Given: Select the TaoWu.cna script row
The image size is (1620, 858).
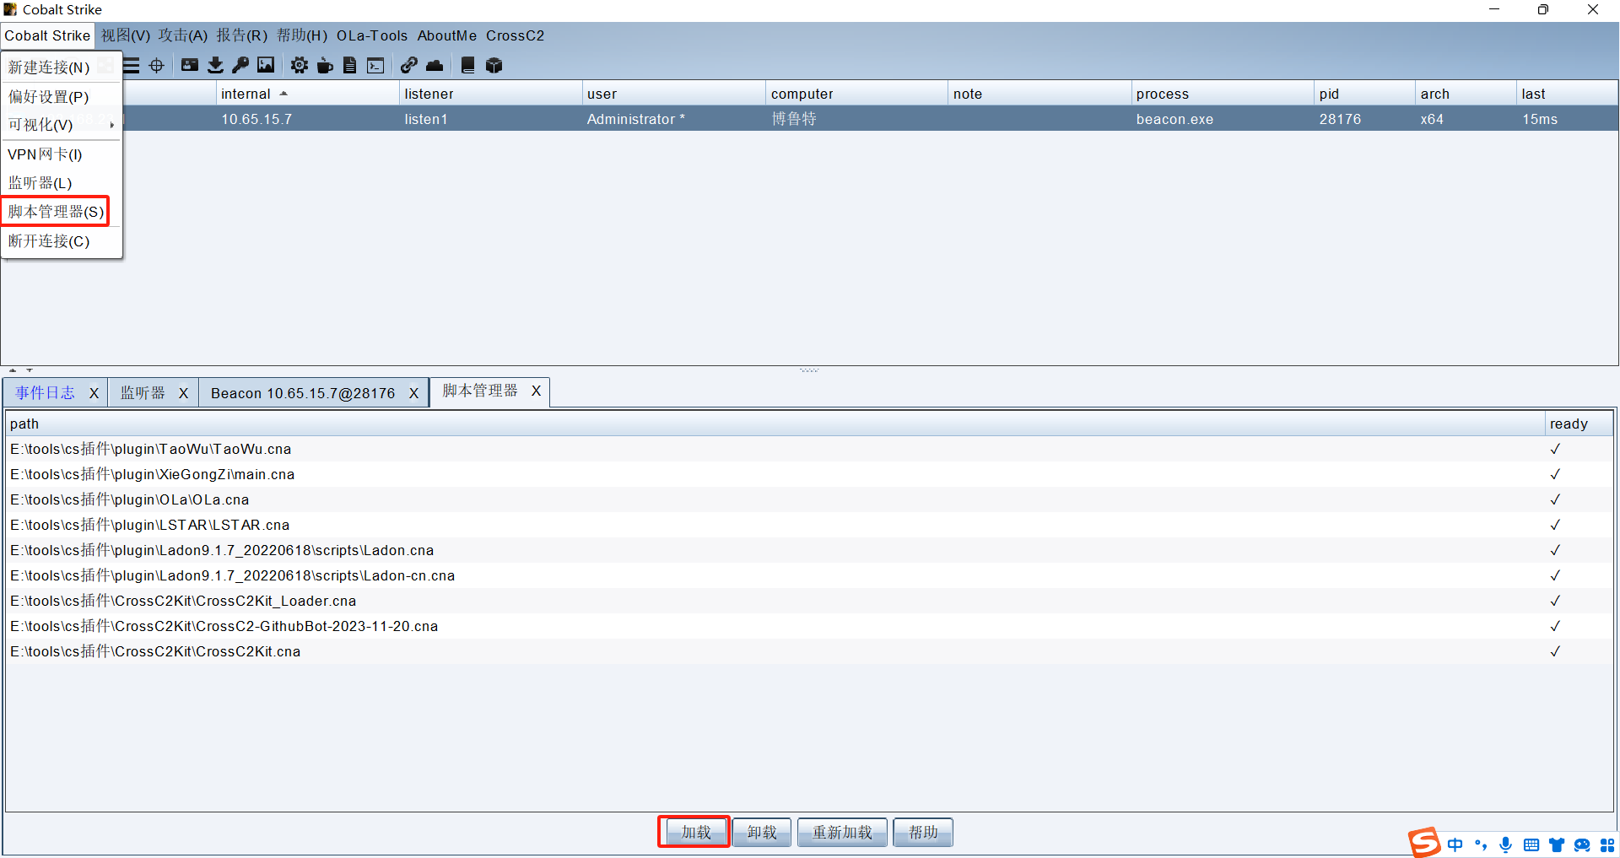Looking at the screenshot, I should pos(809,449).
